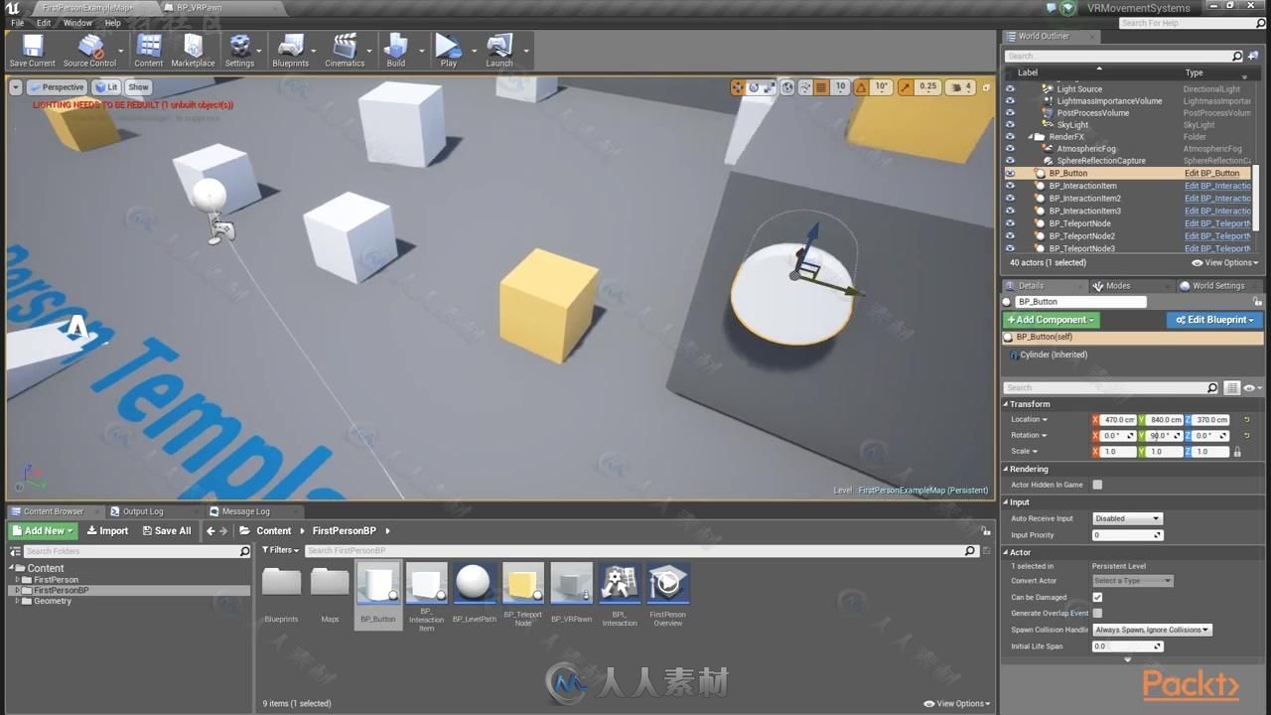Select the BP_VRPawn asset thumbnail
The height and width of the screenshot is (715, 1271).
(571, 583)
